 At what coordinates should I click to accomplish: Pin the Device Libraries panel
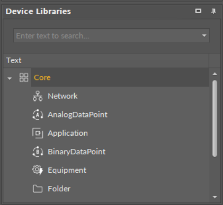[x=213, y=11]
